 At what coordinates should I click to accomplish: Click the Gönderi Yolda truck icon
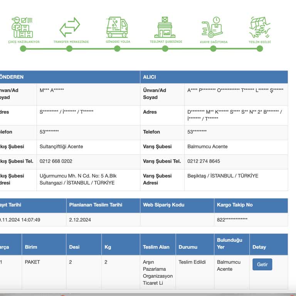[117, 27]
